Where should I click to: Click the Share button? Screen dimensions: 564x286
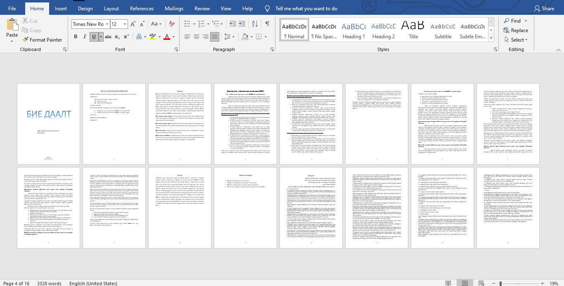click(544, 8)
